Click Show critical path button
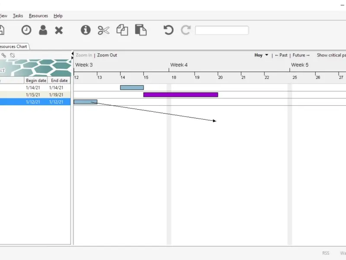 [331, 55]
